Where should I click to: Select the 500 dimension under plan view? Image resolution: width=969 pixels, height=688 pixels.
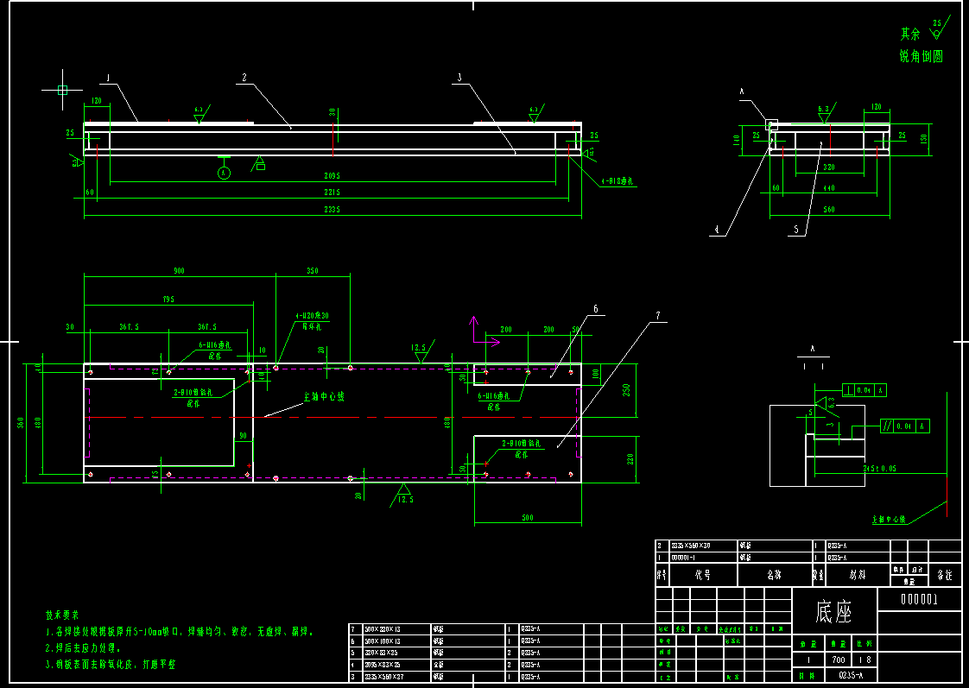point(527,518)
